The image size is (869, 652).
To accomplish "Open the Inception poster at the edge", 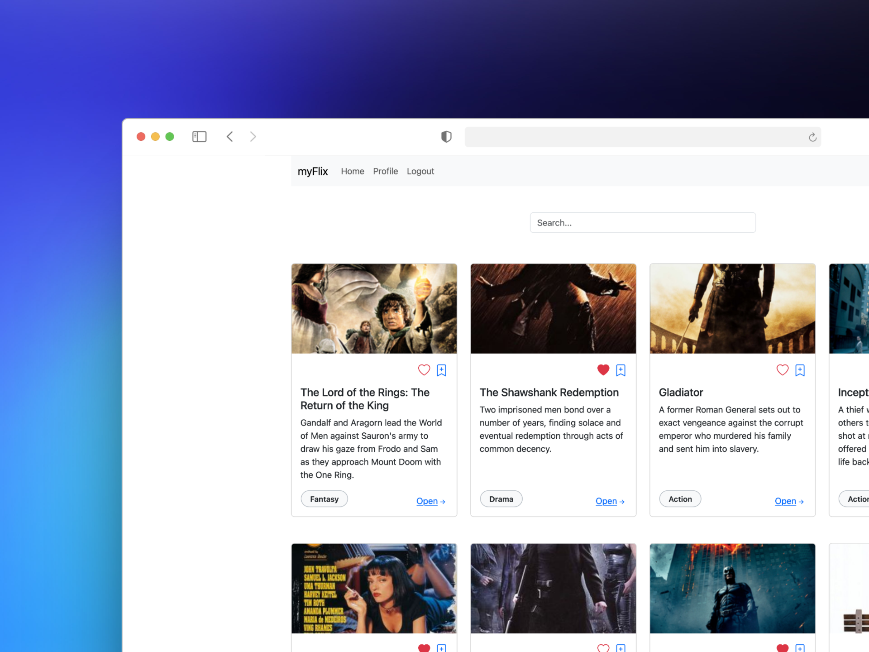I will coord(849,309).
